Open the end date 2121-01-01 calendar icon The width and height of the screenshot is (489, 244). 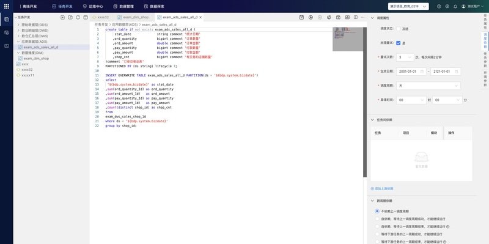(x=456, y=72)
